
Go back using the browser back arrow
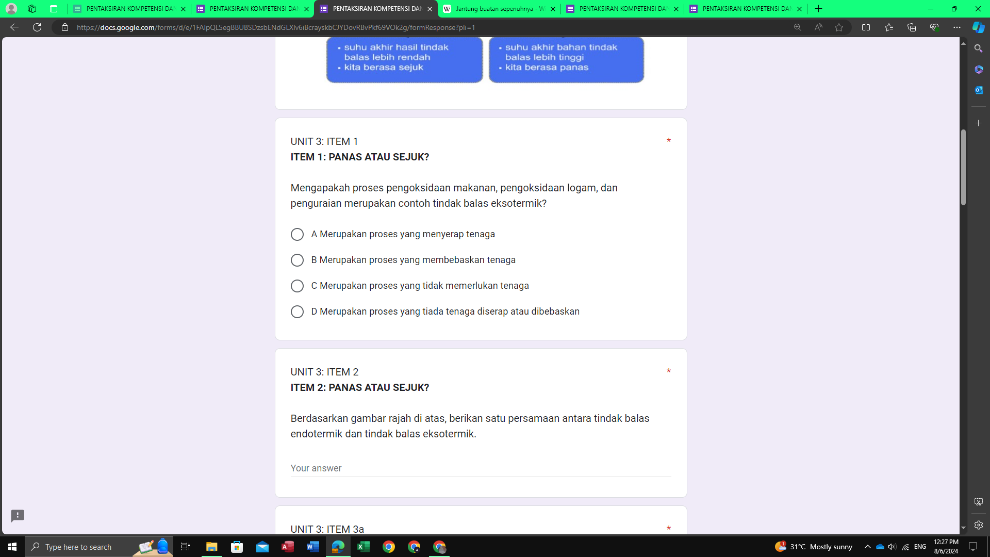(x=14, y=27)
